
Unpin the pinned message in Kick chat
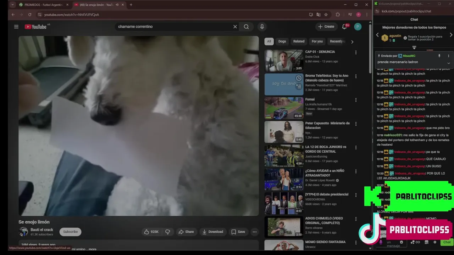pos(439,56)
